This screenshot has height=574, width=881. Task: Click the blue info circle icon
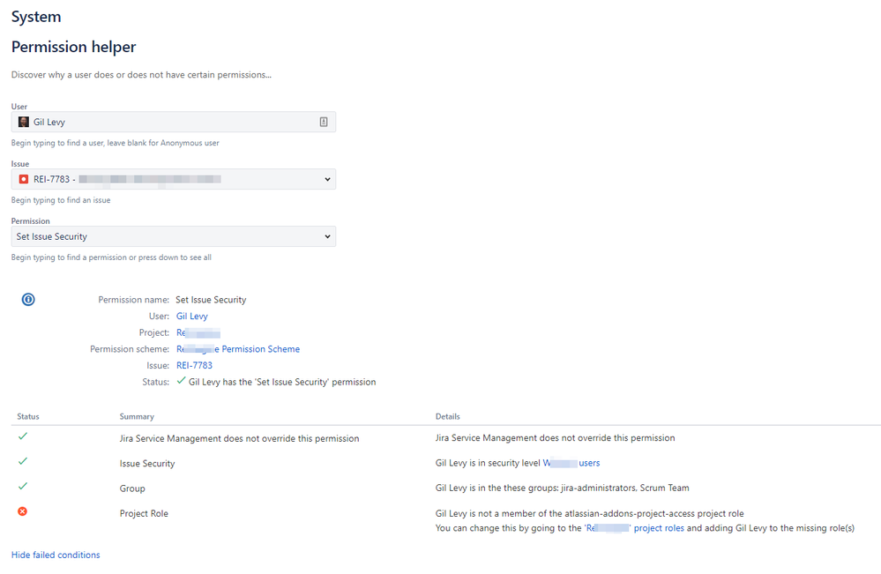point(28,300)
